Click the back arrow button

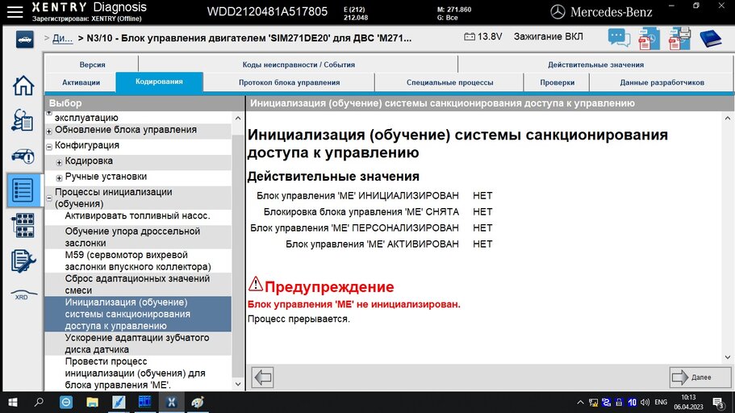coord(262,378)
